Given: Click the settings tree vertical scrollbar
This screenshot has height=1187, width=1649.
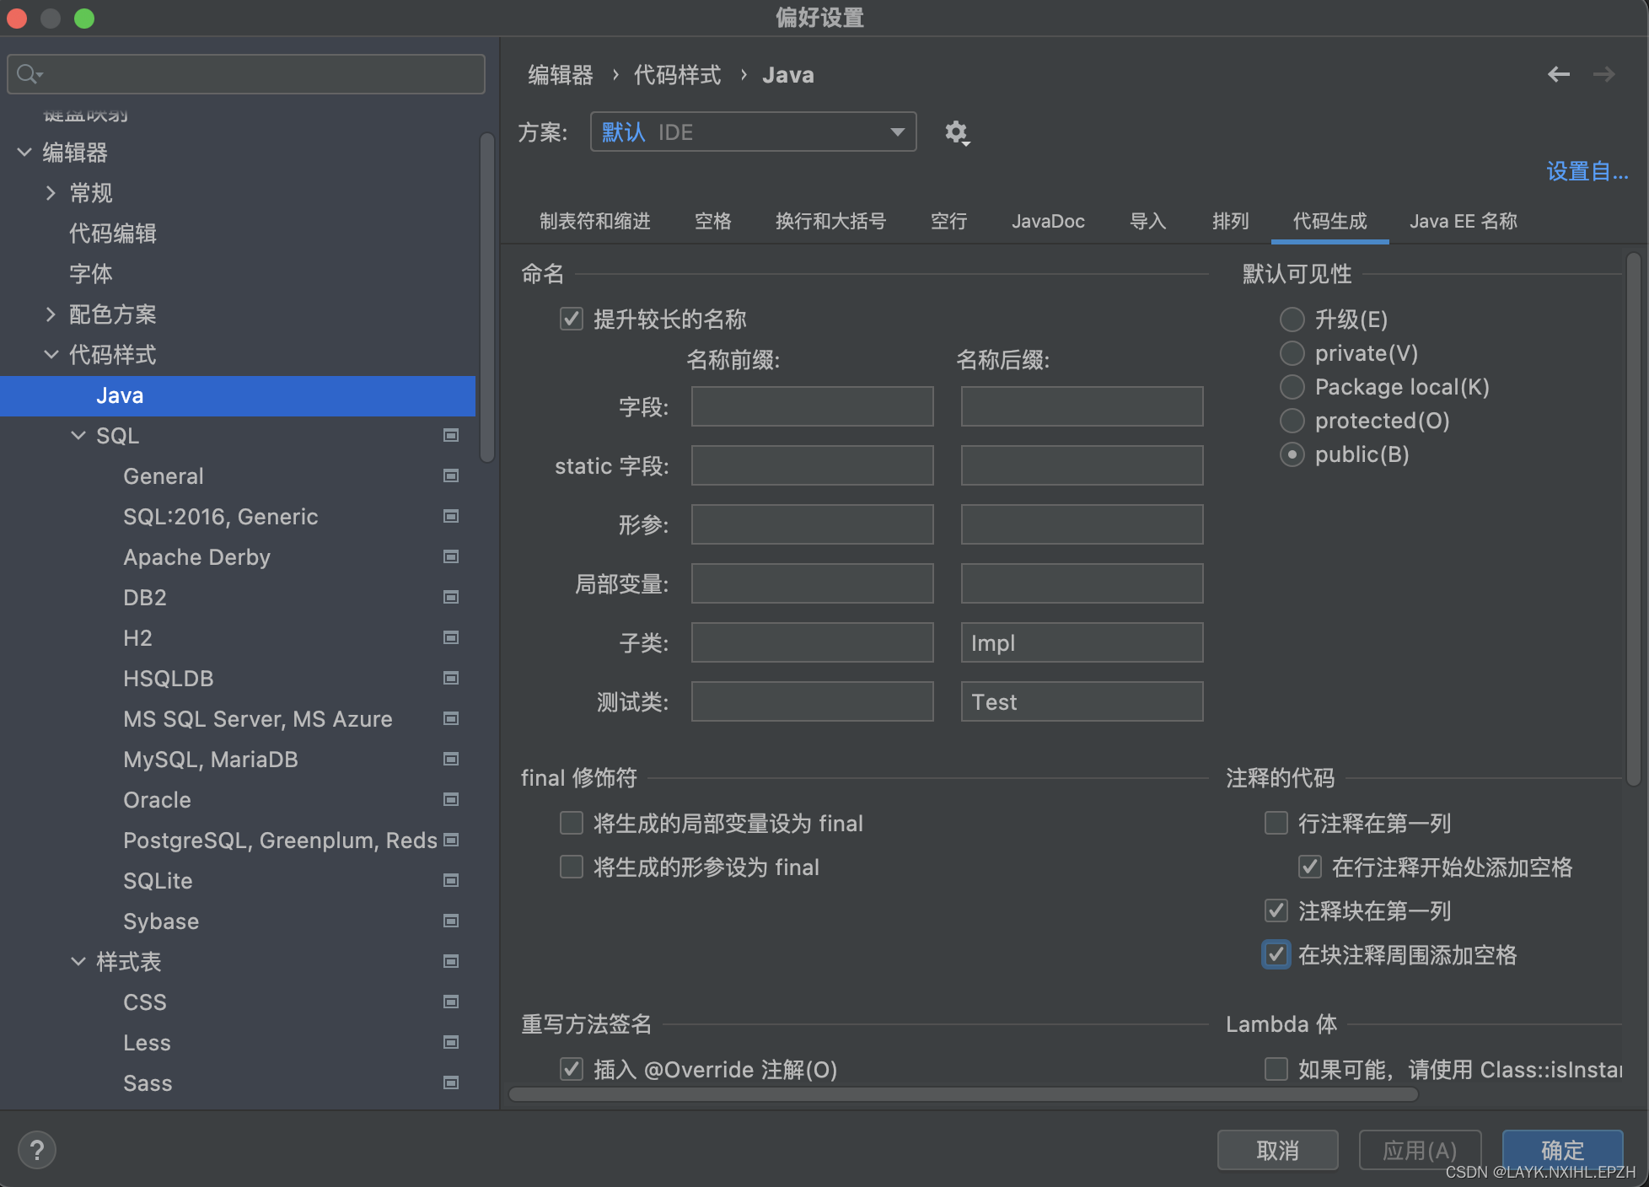Looking at the screenshot, I should (486, 298).
